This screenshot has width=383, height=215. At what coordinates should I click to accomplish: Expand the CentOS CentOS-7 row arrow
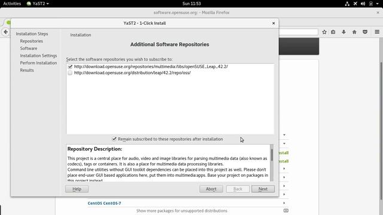point(284,203)
